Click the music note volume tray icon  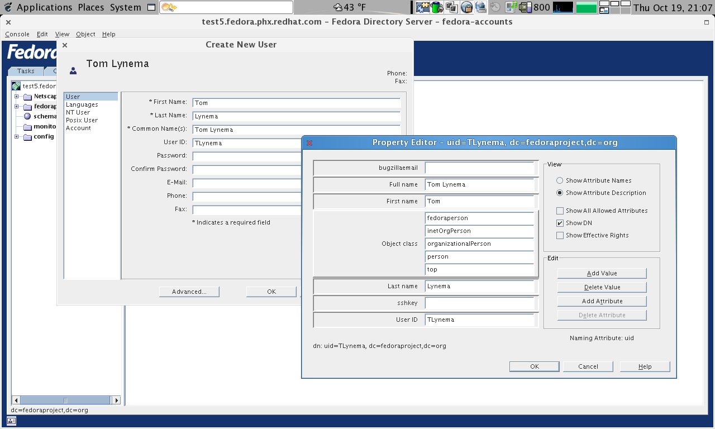pyautogui.click(x=511, y=7)
